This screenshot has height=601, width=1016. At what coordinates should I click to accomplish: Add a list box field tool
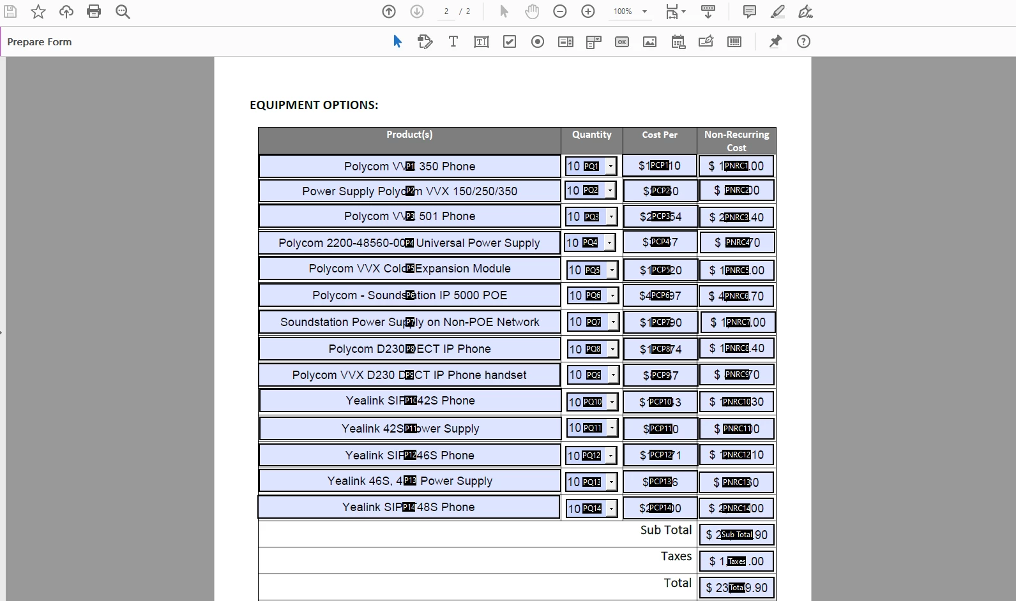(566, 41)
